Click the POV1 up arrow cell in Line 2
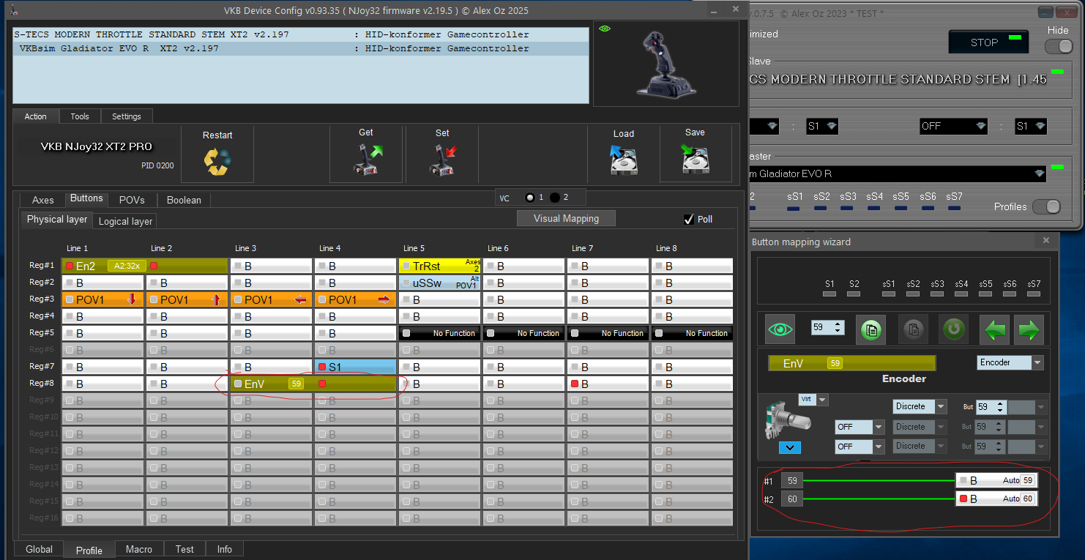1085x560 pixels. 187,299
